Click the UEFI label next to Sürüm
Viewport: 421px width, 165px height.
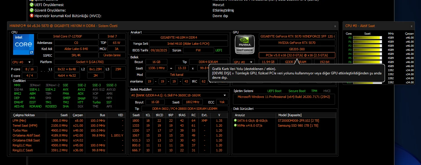pyautogui.click(x=219, y=50)
